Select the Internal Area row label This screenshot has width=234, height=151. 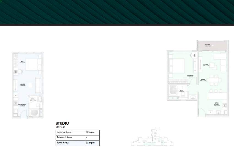point(64,132)
